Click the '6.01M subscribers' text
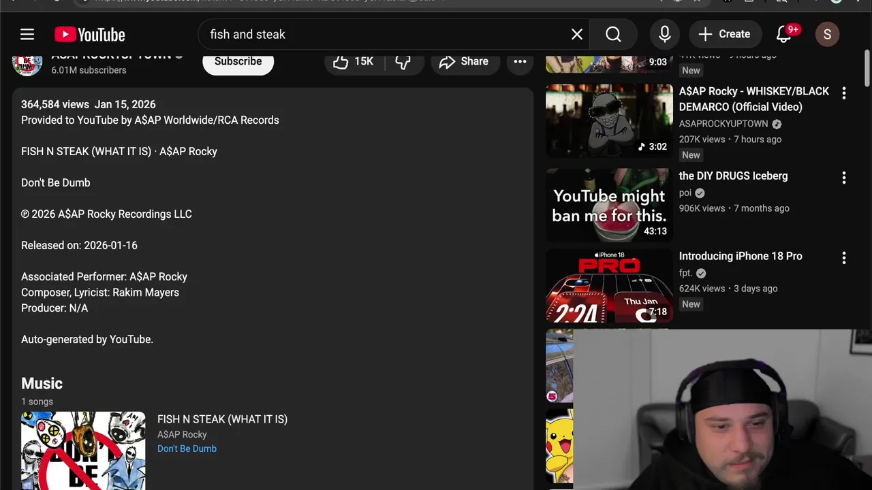 [89, 70]
